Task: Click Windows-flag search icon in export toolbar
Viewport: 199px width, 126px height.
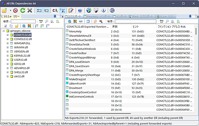Action: [x=75, y=21]
